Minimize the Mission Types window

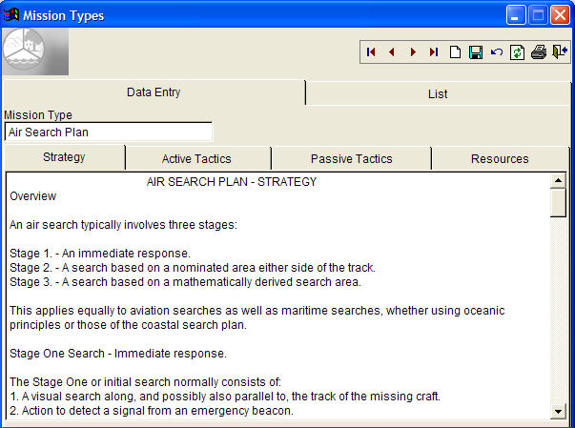click(x=516, y=15)
